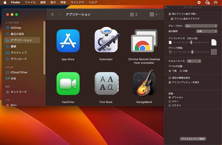Open the 移動 menu
This screenshot has height=145, width=222.
(x=63, y=2)
